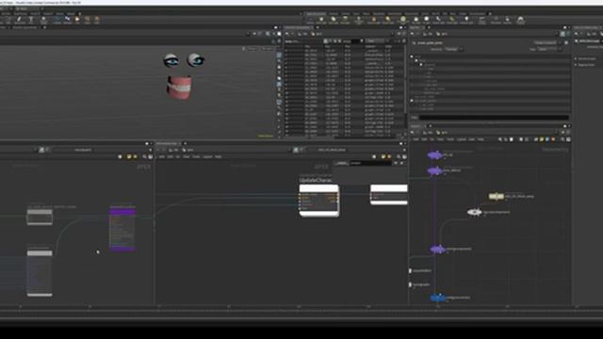Select the Volume Light shelf tool
This screenshot has width=603, height=339.
coord(373,20)
